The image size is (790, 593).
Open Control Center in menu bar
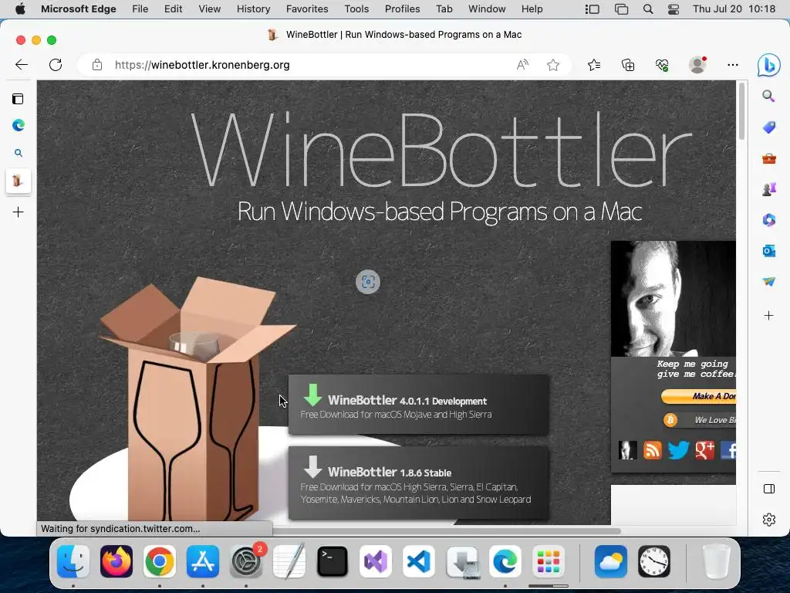point(673,9)
